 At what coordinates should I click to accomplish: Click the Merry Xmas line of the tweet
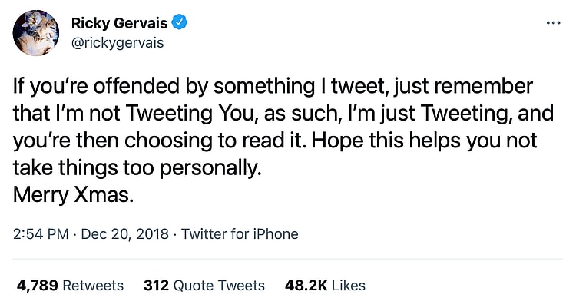coord(74,194)
